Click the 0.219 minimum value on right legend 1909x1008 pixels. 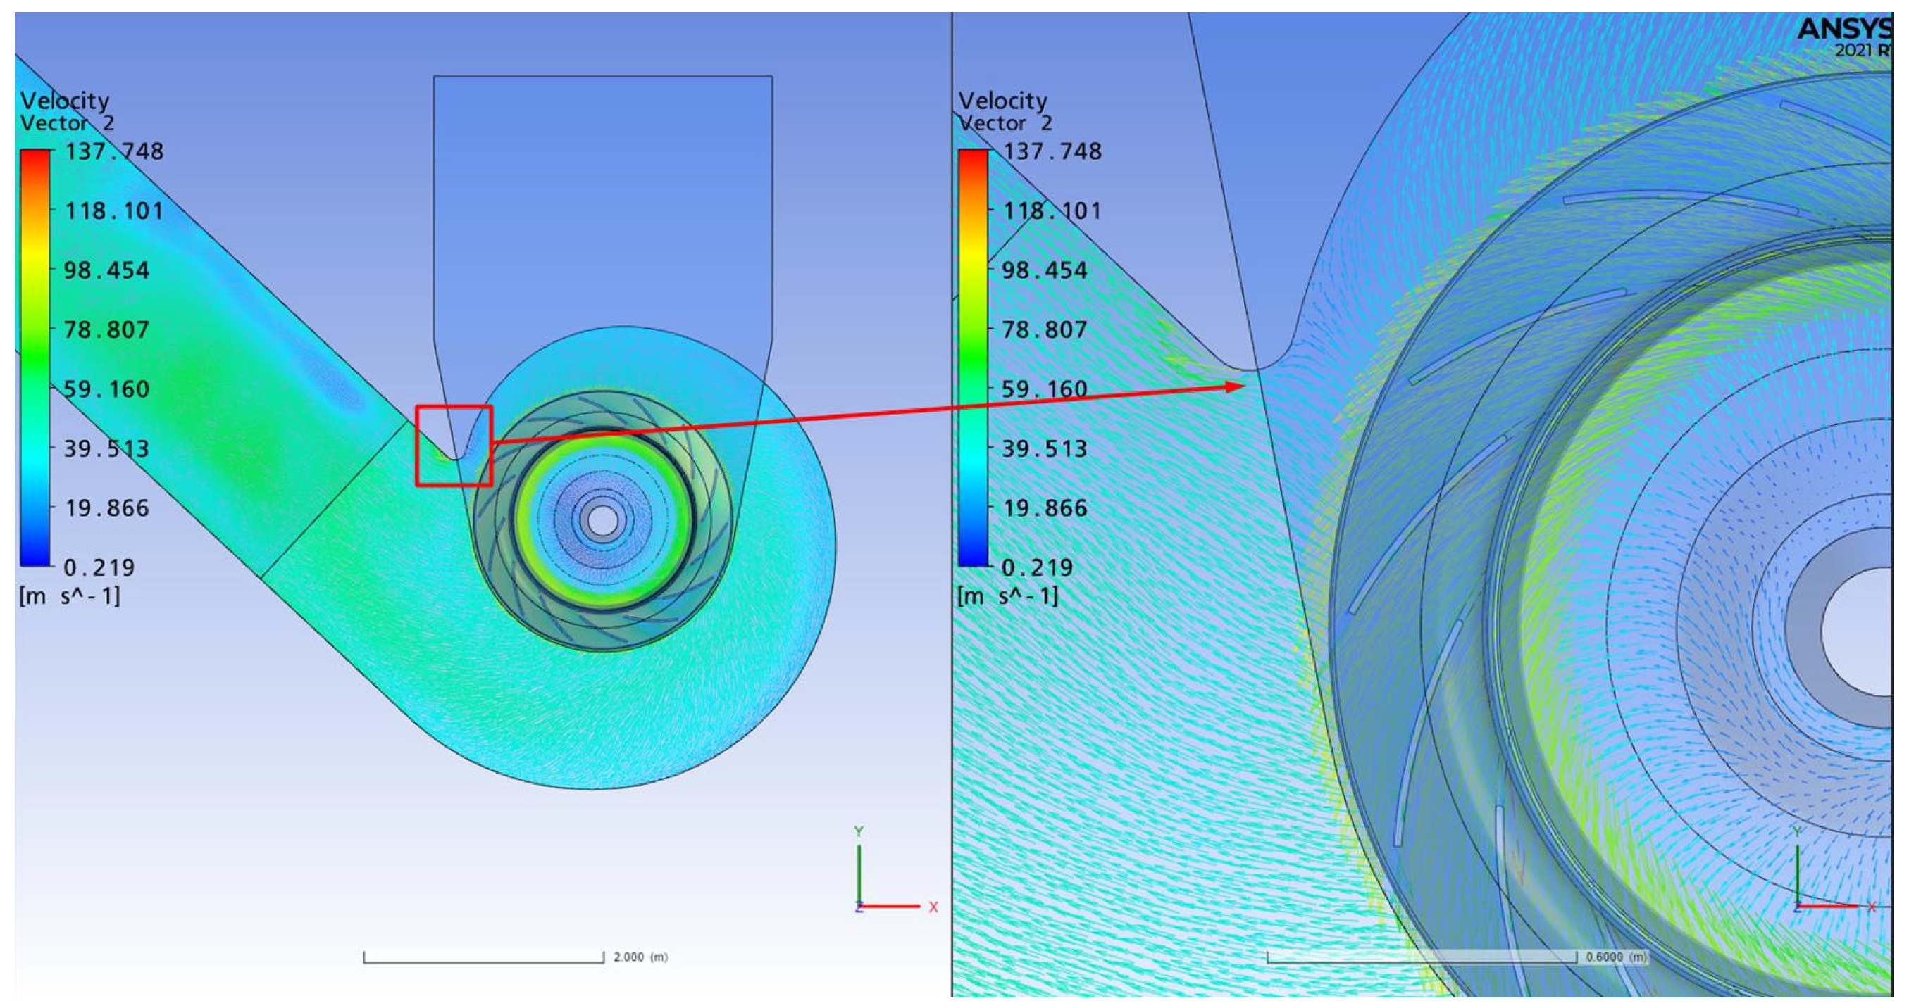(1037, 567)
